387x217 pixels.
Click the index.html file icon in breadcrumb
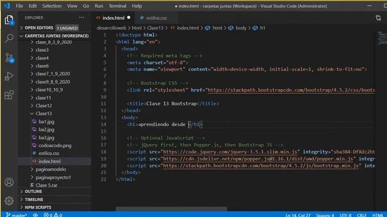coord(172,28)
